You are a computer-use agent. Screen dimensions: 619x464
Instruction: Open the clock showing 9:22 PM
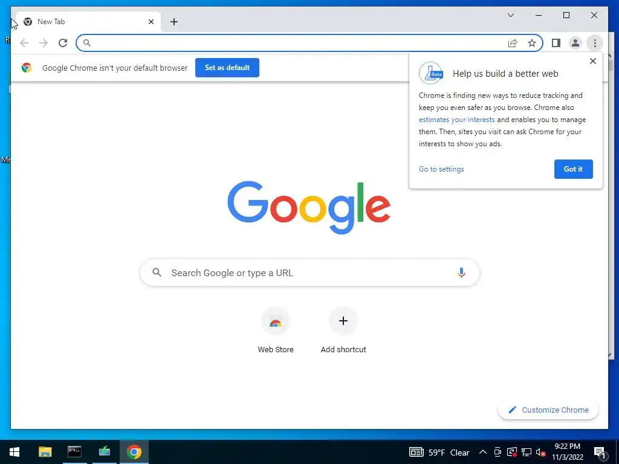tap(567, 452)
